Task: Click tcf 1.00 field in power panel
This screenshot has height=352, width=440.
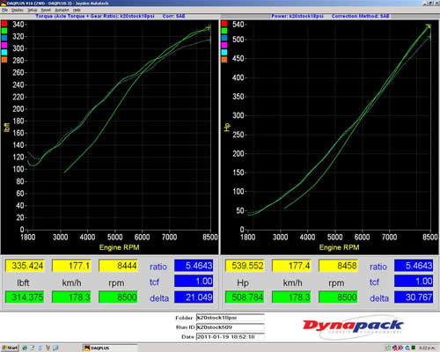Action: [x=414, y=282]
